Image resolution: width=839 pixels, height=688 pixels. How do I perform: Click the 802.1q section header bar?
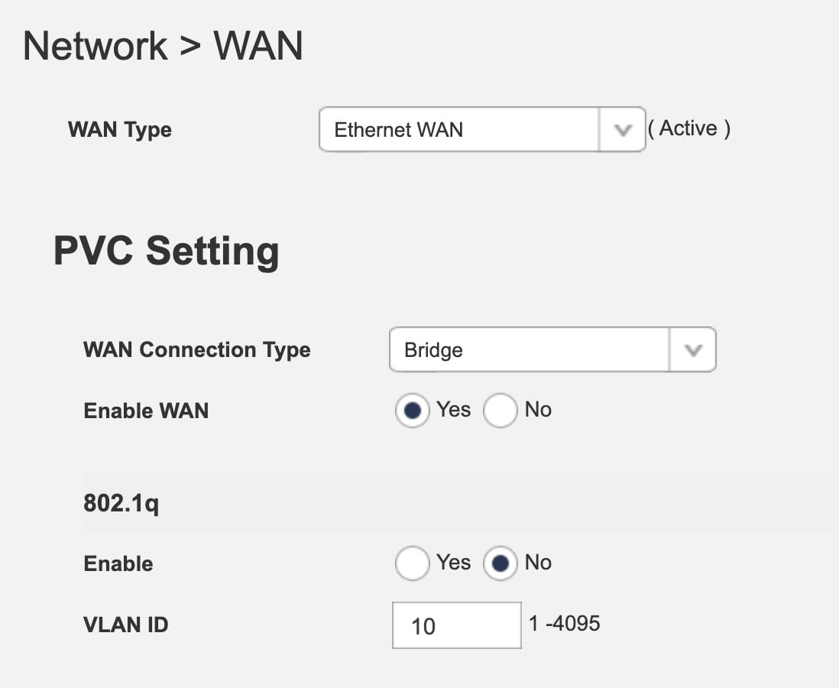point(458,504)
